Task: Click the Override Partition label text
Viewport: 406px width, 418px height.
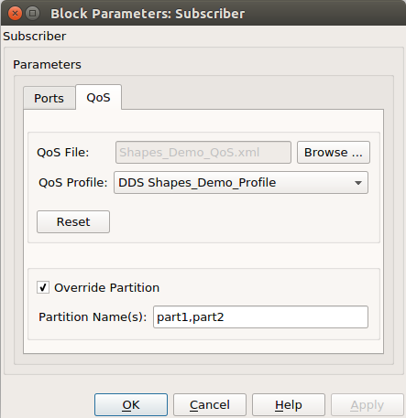Action: click(107, 287)
